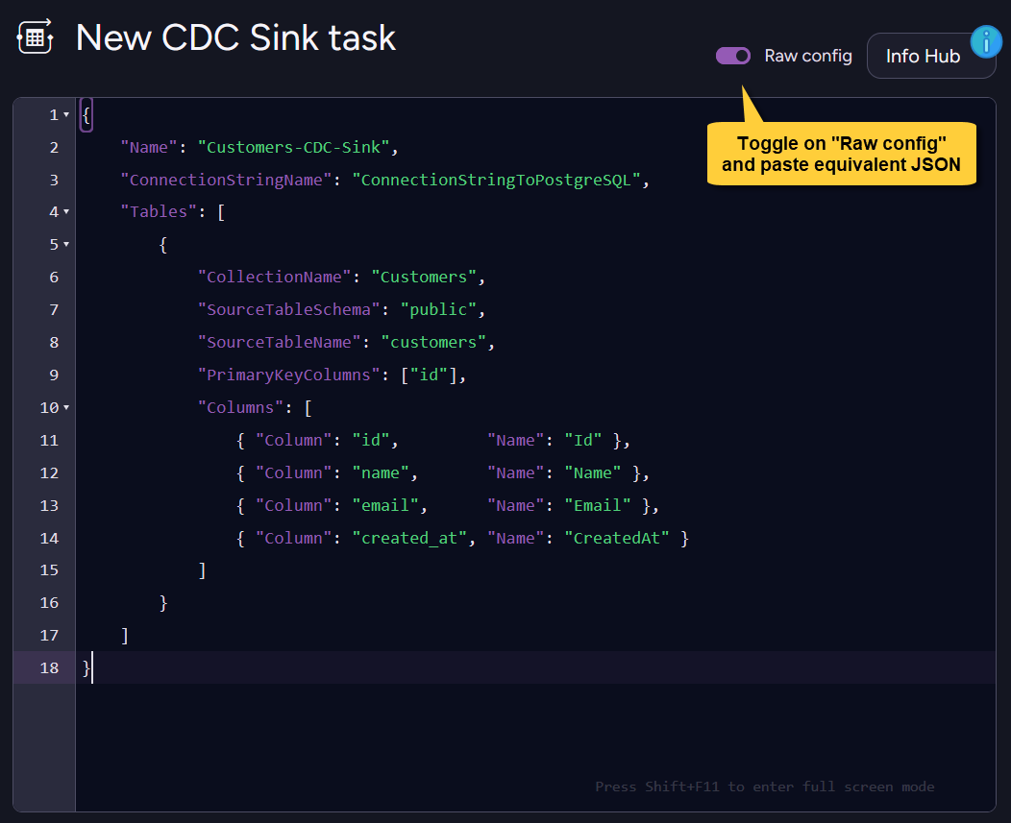
Task: Turn off the Raw config toggle
Action: (x=733, y=56)
